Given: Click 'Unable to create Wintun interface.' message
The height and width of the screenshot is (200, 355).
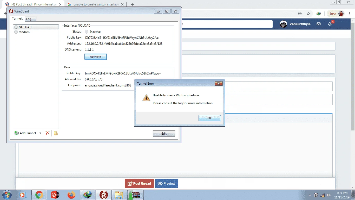Looking at the screenshot, I should pos(176,95).
